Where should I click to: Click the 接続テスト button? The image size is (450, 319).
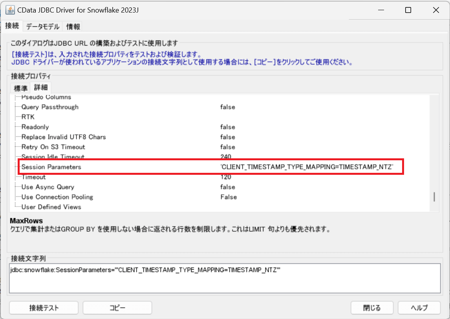pos(43,308)
